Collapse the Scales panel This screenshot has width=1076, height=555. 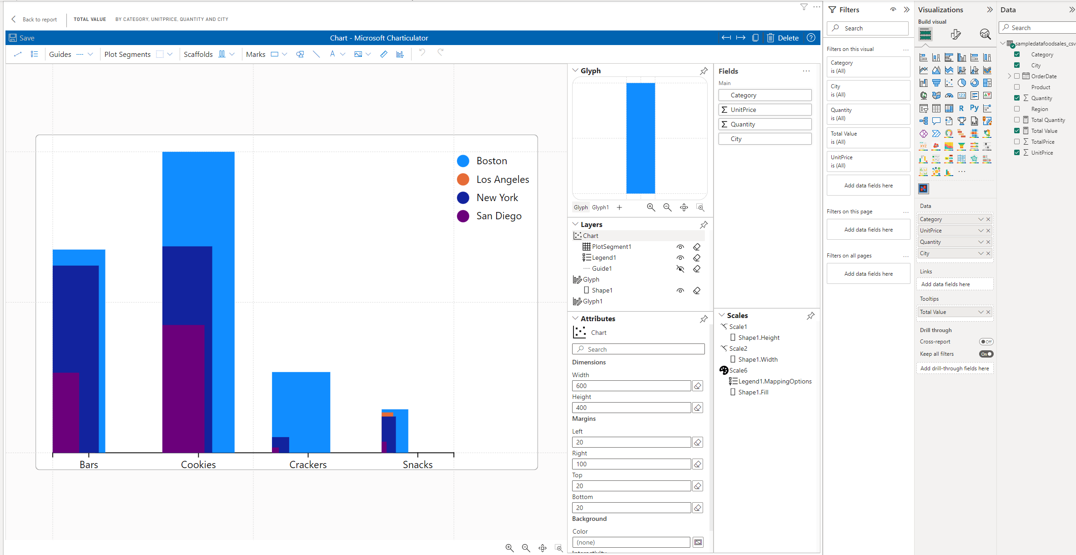click(722, 315)
